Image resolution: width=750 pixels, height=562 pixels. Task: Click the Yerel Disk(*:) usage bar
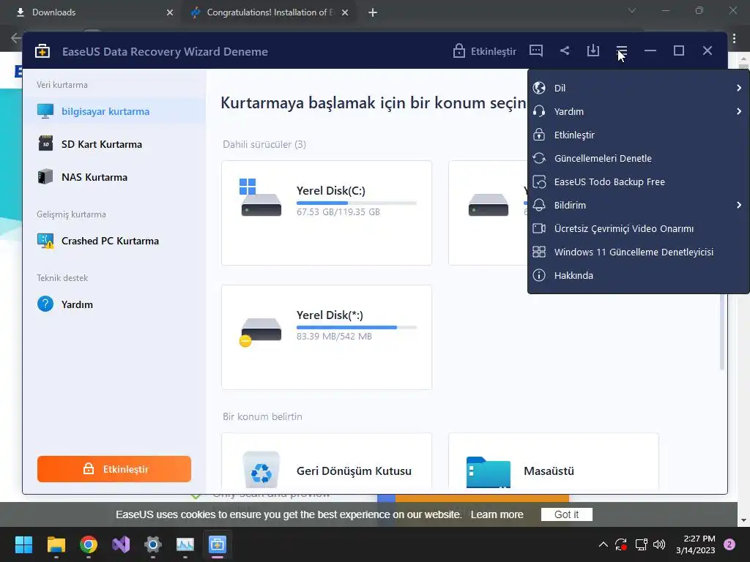[x=357, y=327]
